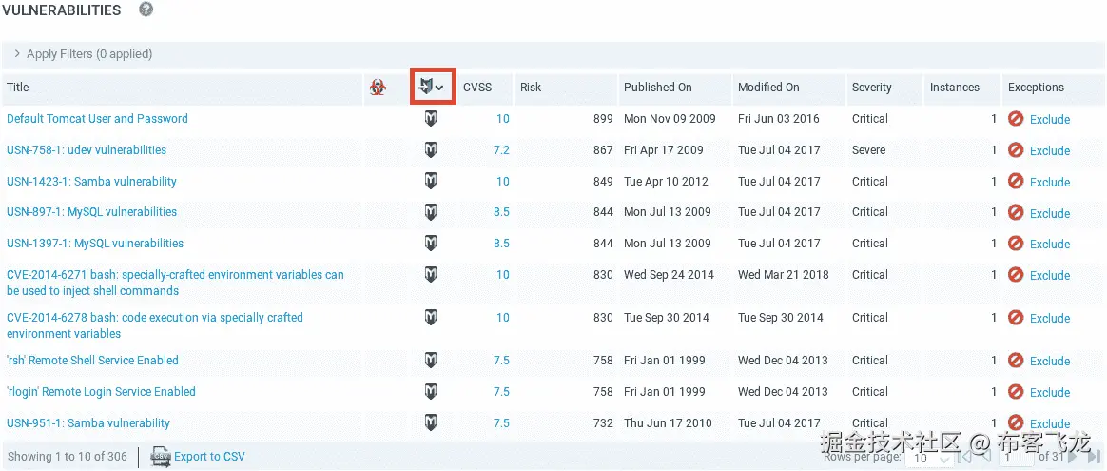Image resolution: width=1107 pixels, height=471 pixels.
Task: Open CVE-2014-6271 bash vulnerability link
Action: point(176,283)
